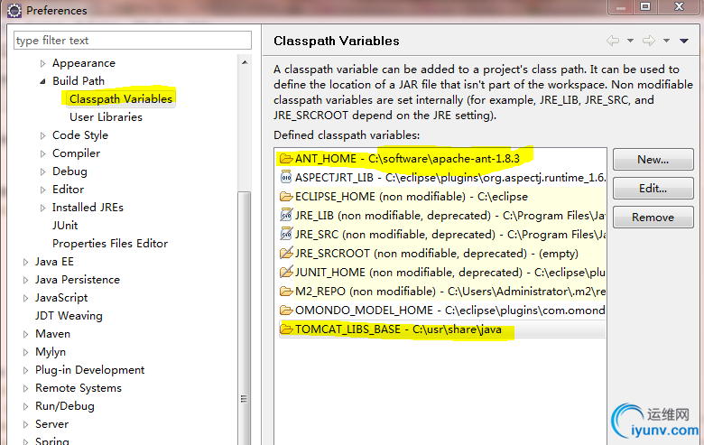This screenshot has height=445, width=704.
Task: Expand the Debug node
Action: [x=42, y=172]
